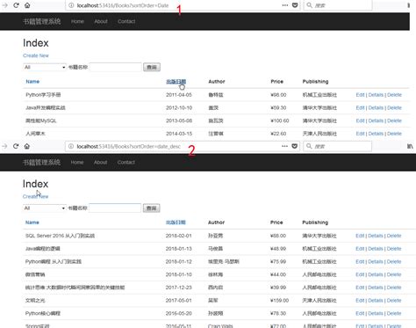This screenshot has height=328, width=416.
Task: Expand the All dropdown in lower page
Action: tap(45, 208)
